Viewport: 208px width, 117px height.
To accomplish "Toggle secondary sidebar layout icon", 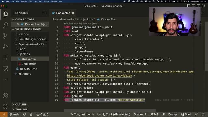I will [198, 6].
